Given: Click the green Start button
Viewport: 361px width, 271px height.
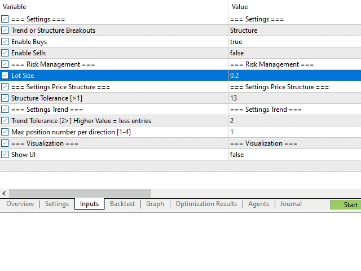Looking at the screenshot, I should click(345, 204).
